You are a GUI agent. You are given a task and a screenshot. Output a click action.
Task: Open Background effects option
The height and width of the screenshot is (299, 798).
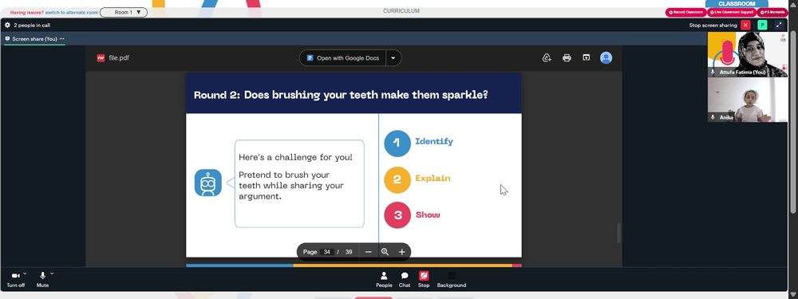[452, 279]
